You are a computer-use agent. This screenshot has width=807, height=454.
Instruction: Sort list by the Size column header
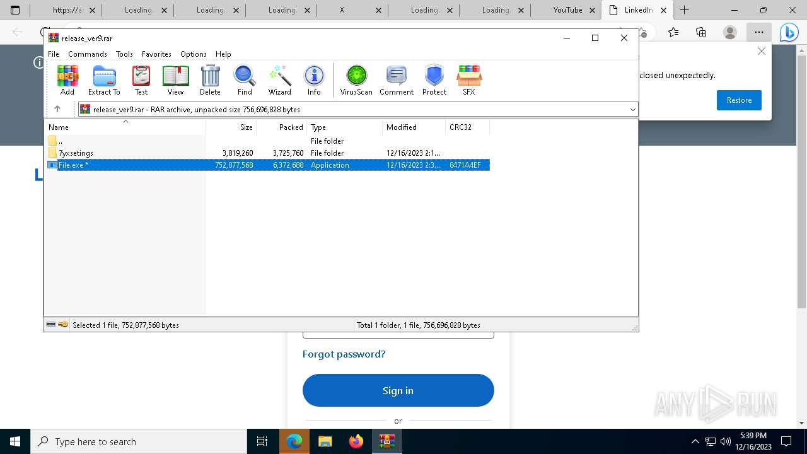click(x=231, y=127)
